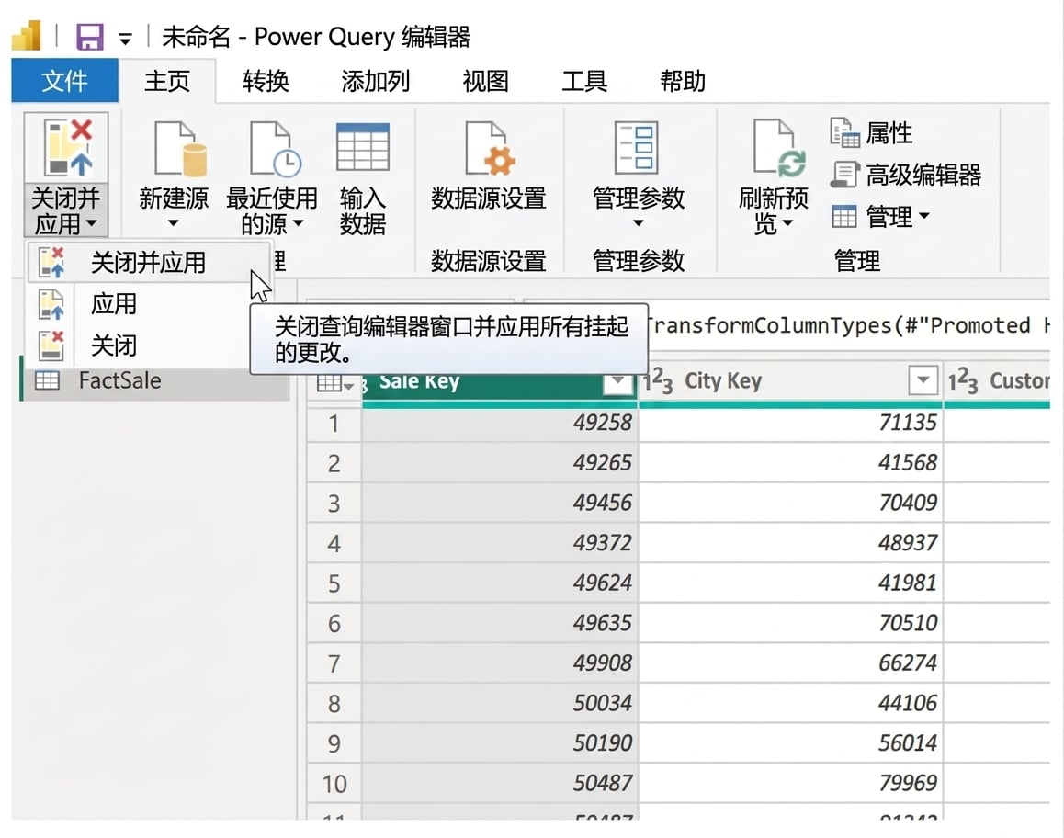Click the cell with value 49258
The height and width of the screenshot is (838, 1064).
(500, 423)
